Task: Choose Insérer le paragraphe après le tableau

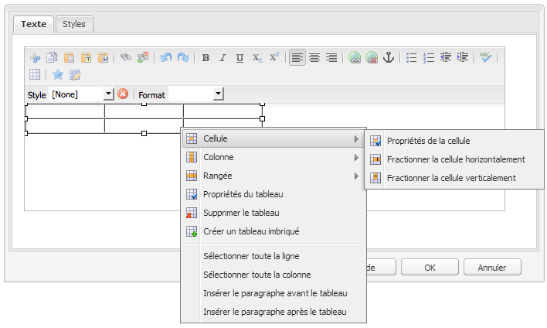Action: click(274, 312)
